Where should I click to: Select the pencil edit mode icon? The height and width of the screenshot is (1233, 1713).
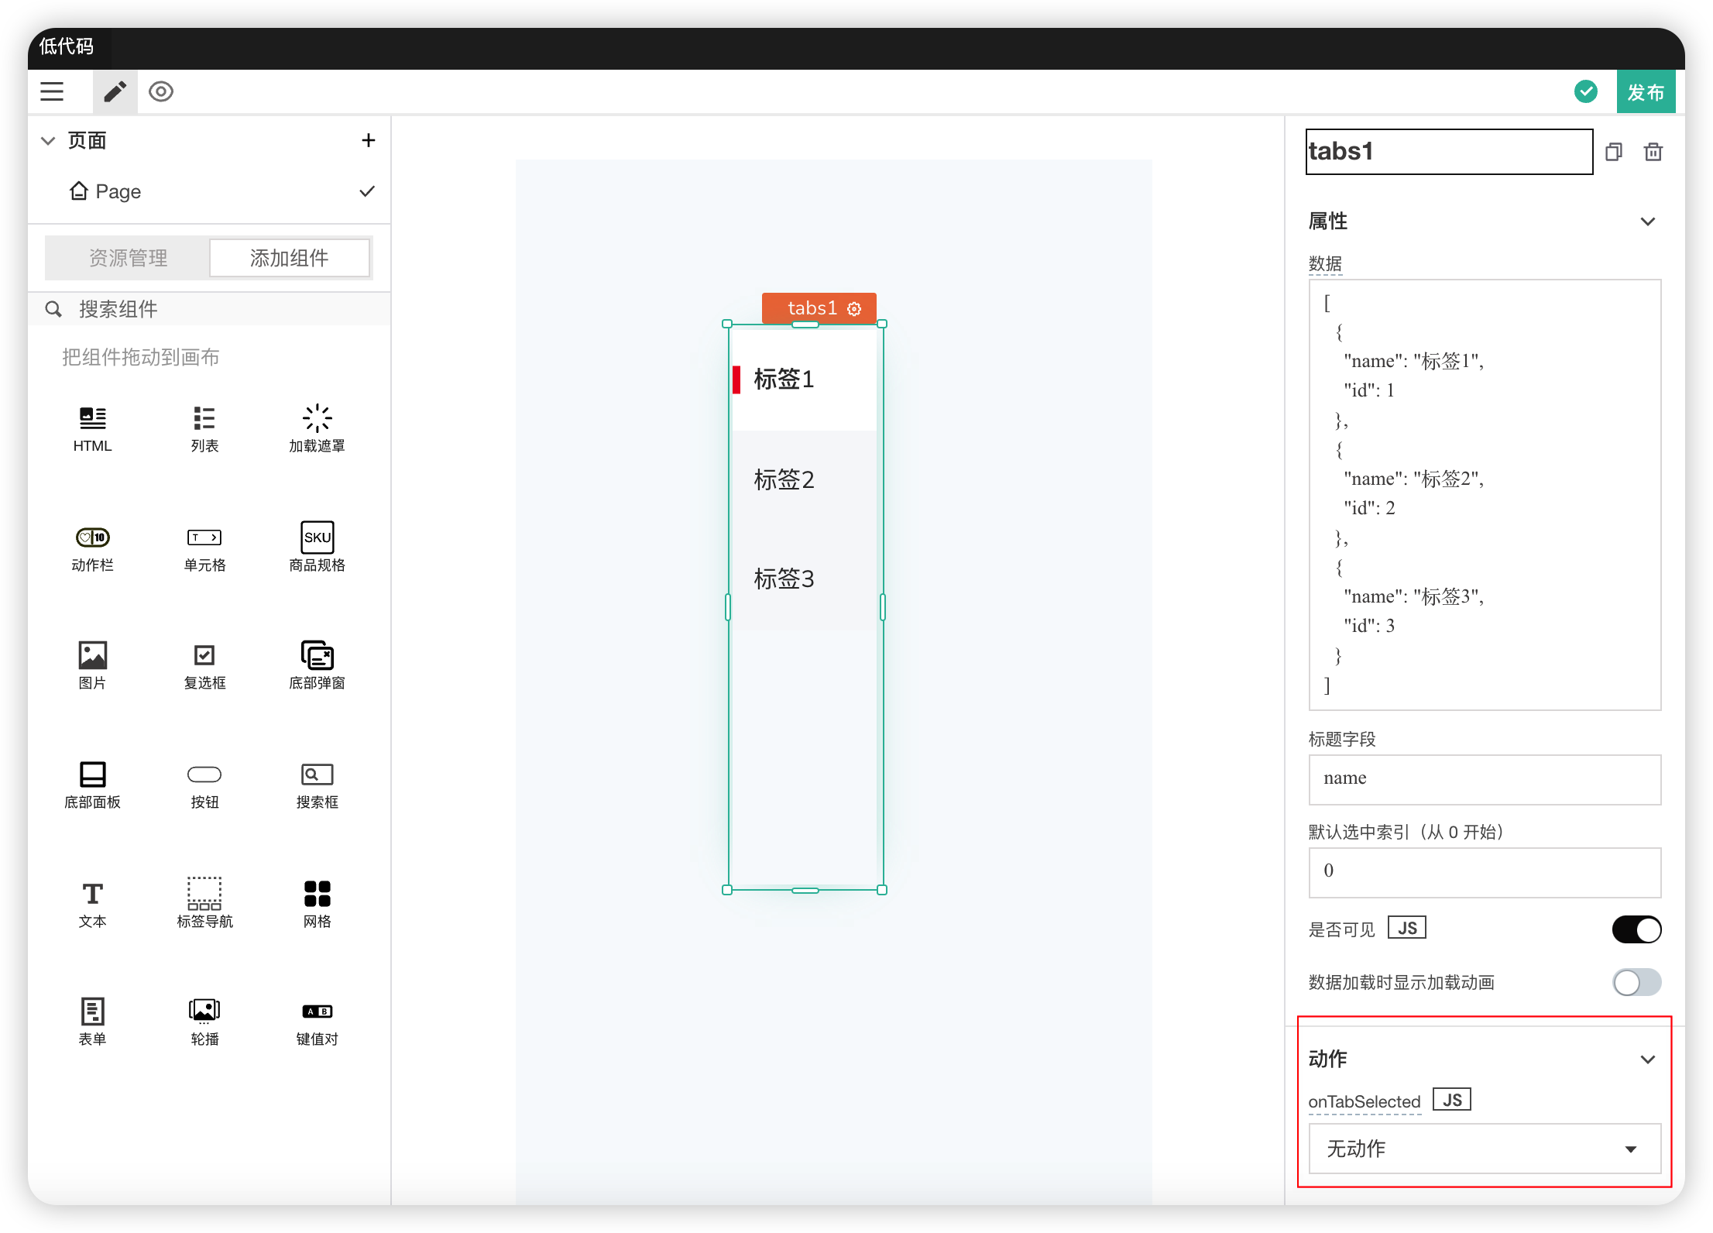tap(115, 92)
